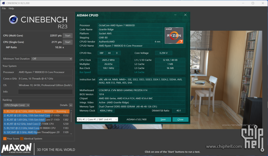This screenshot has height=156, width=268.
Task: Select the i7-7700K ranking entry
Action: click(36, 124)
